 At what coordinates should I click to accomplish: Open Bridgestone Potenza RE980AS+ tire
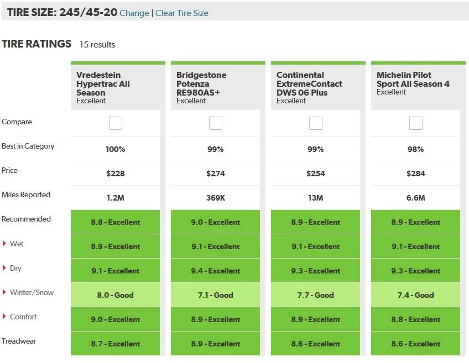[201, 83]
